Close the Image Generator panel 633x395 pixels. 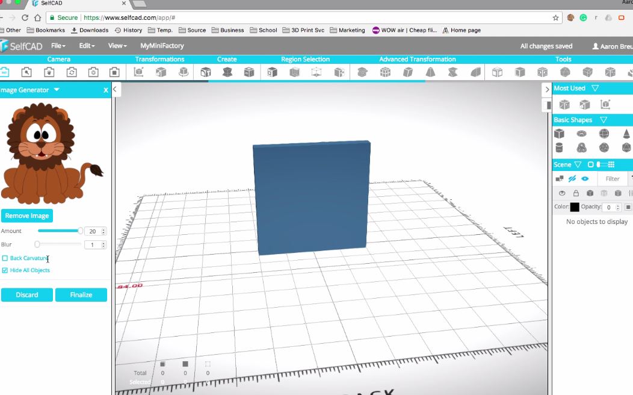pos(106,90)
